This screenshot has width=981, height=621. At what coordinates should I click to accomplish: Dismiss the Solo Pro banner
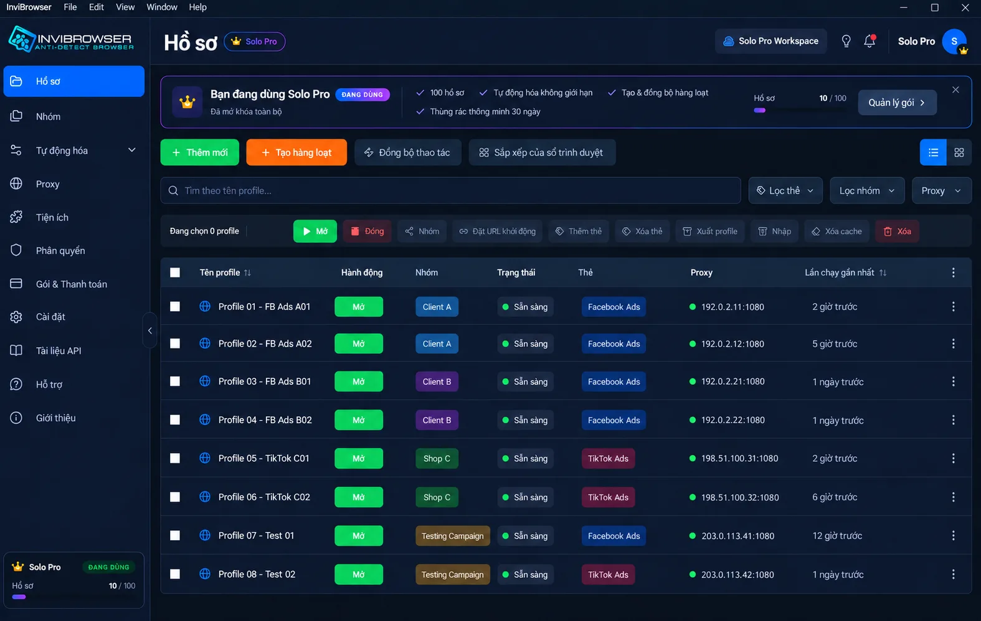955,90
